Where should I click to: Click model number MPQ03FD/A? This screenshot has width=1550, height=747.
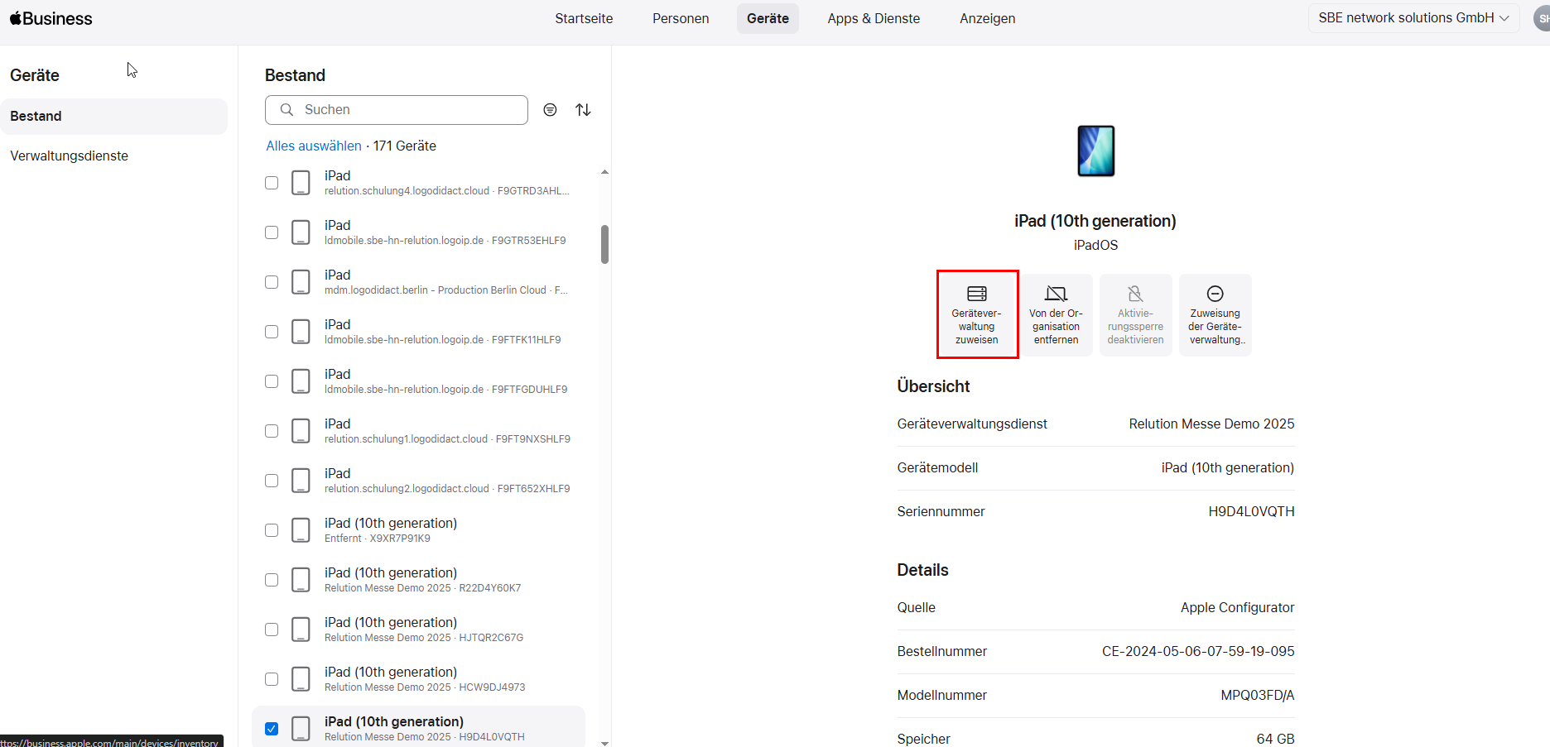(x=1258, y=696)
